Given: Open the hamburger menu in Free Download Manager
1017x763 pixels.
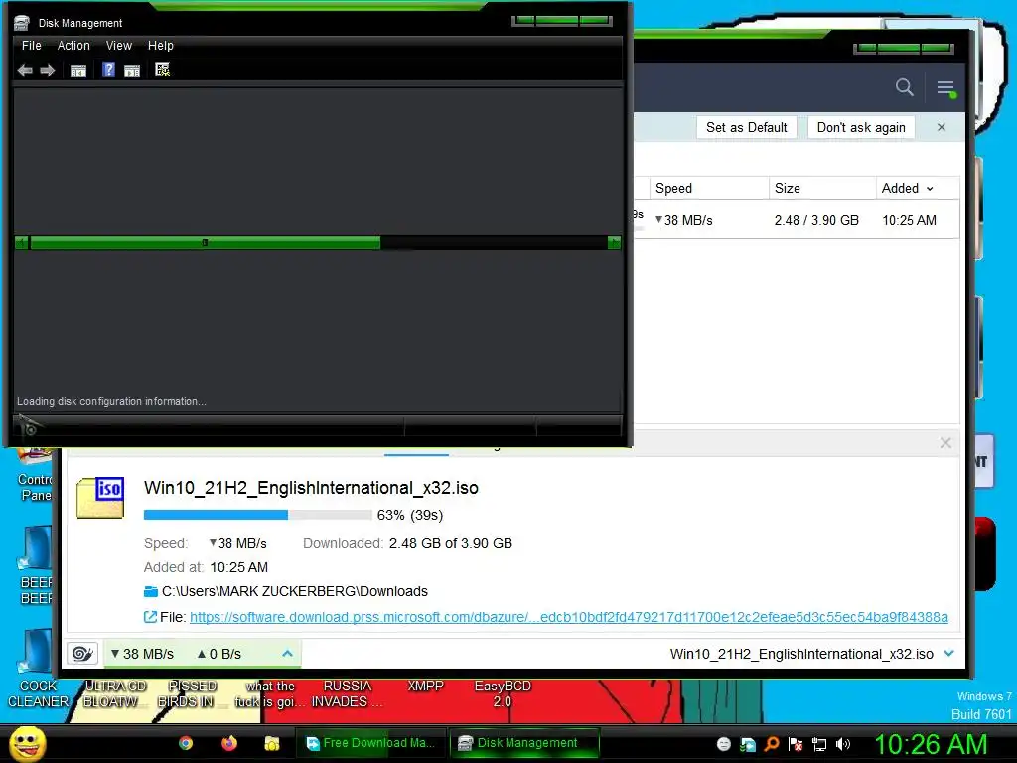Looking at the screenshot, I should click(945, 87).
